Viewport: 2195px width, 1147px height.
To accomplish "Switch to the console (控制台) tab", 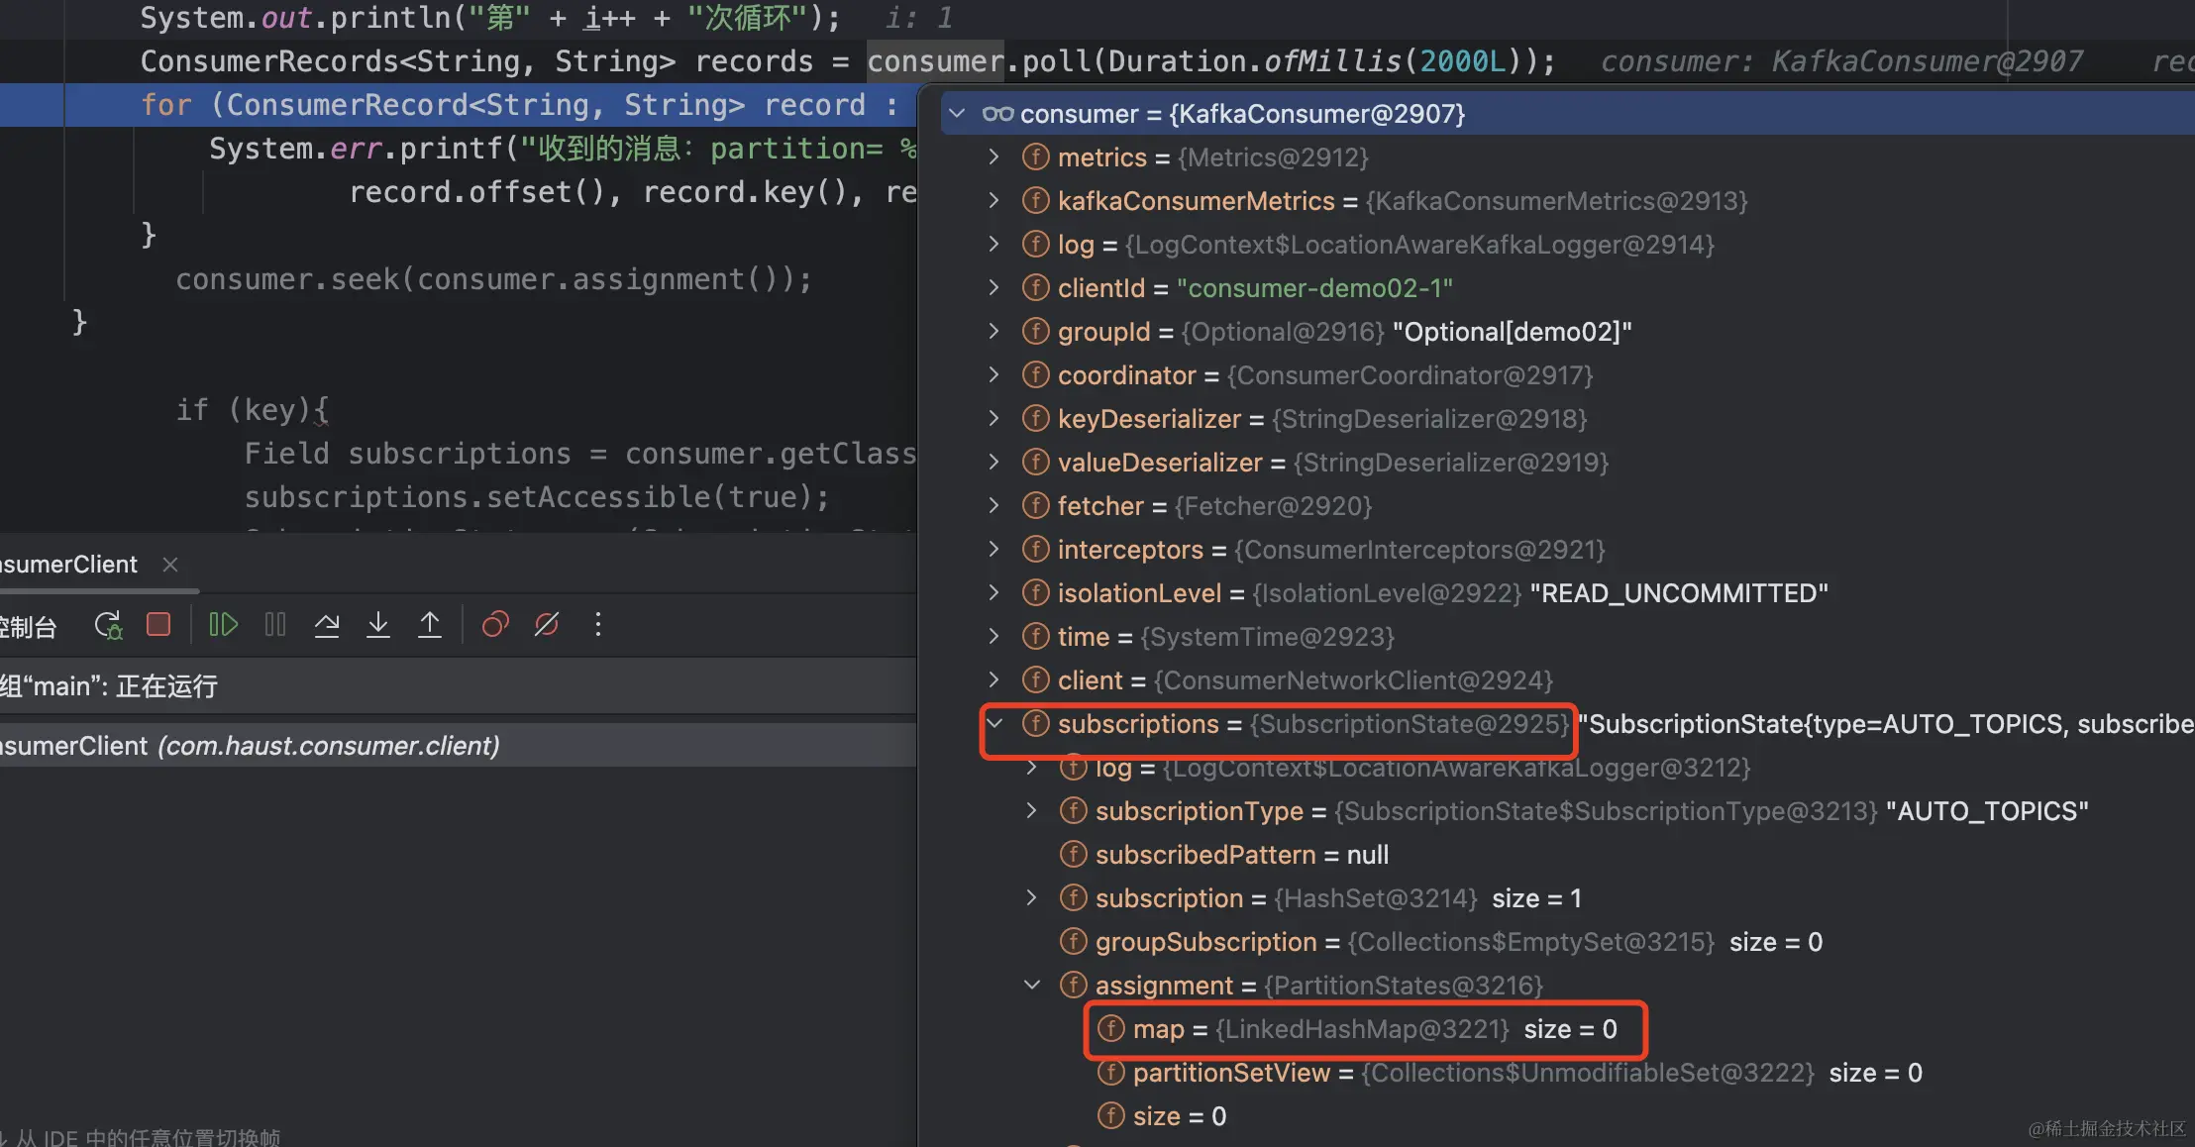I will coord(30,627).
